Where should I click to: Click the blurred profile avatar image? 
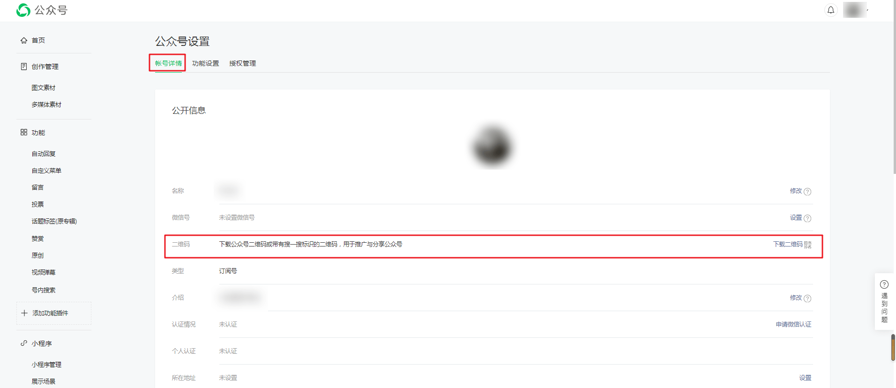[492, 147]
